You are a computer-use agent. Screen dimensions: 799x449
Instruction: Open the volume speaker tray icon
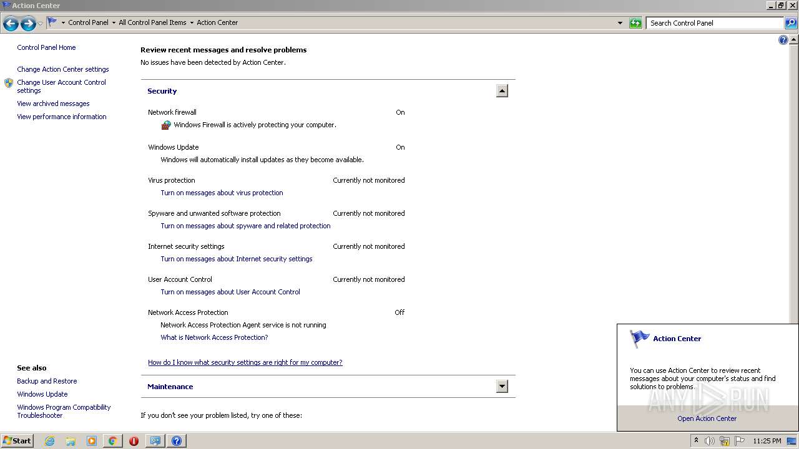pyautogui.click(x=710, y=441)
